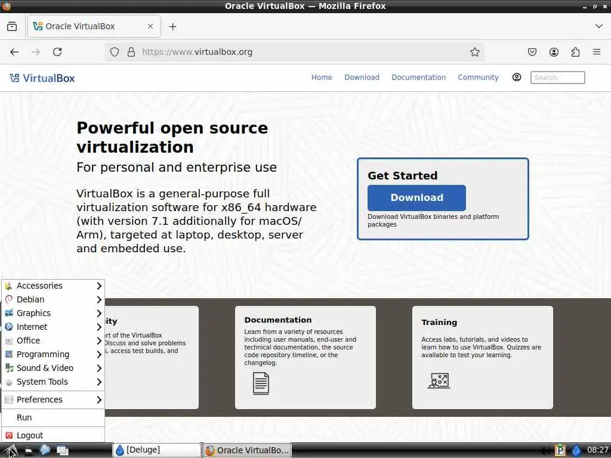List all tabs dropdown arrow
The width and height of the screenshot is (611, 458).
[599, 26]
